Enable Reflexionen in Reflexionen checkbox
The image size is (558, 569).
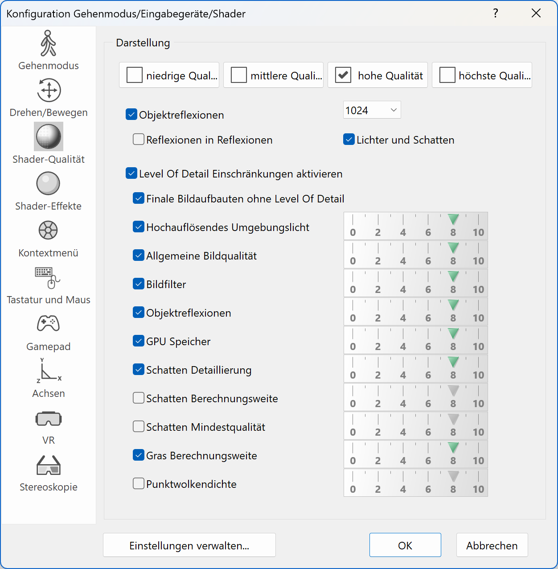pyautogui.click(x=139, y=140)
